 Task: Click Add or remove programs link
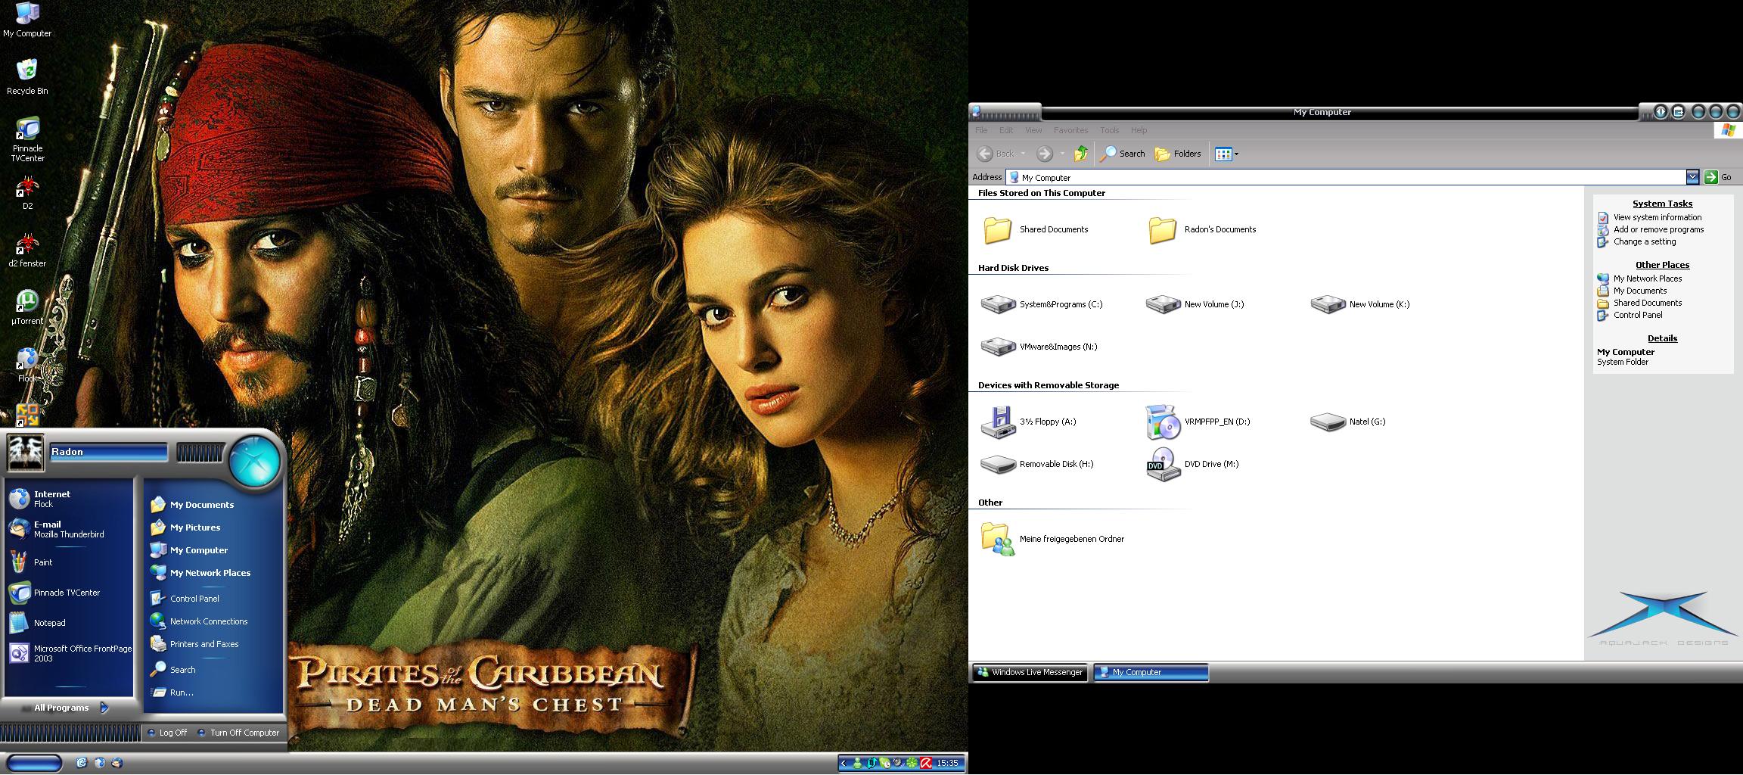point(1658,229)
